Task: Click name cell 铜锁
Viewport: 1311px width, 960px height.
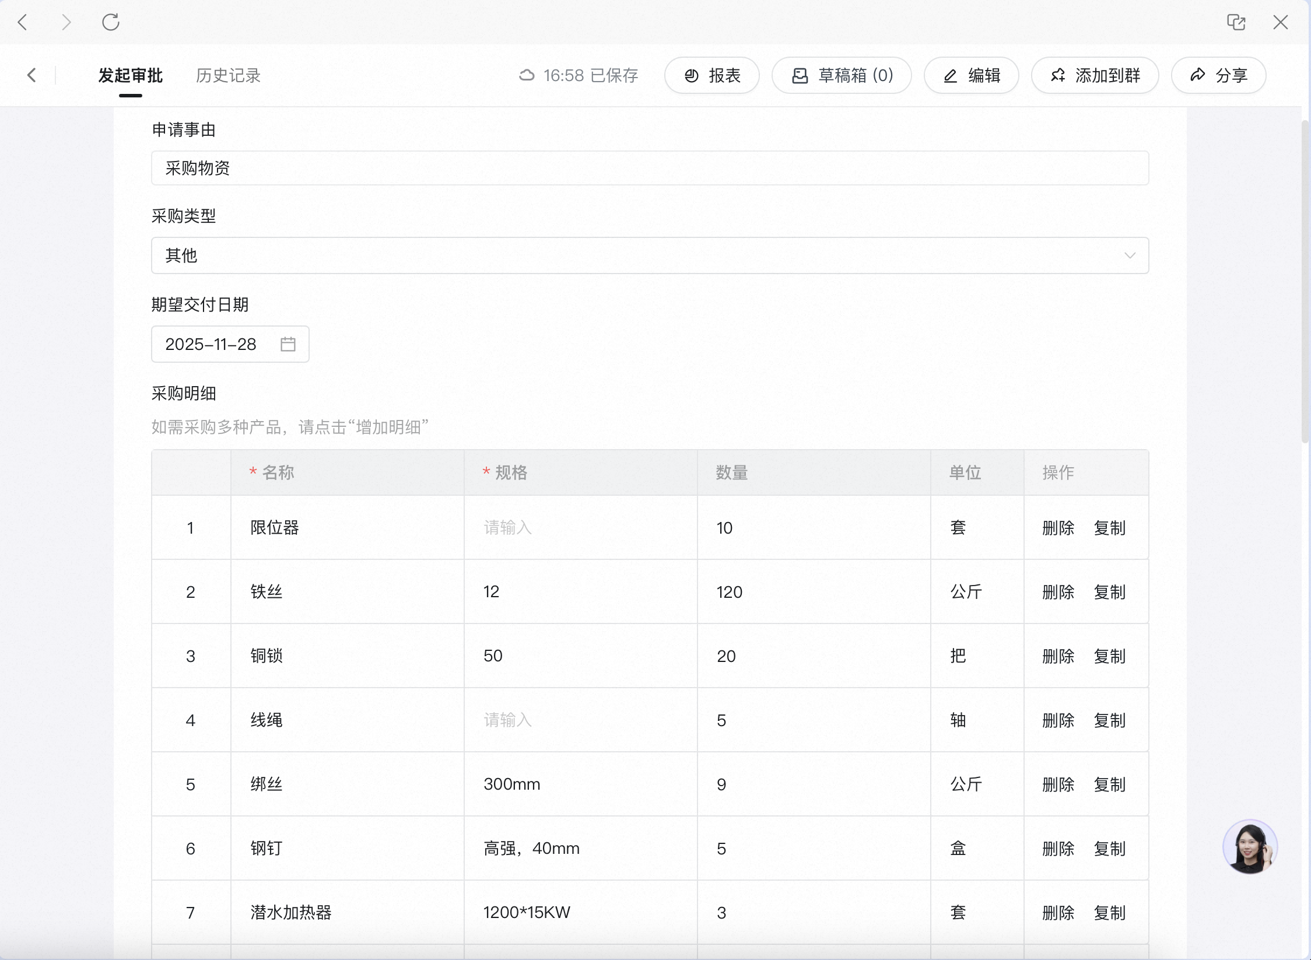Action: pos(348,656)
